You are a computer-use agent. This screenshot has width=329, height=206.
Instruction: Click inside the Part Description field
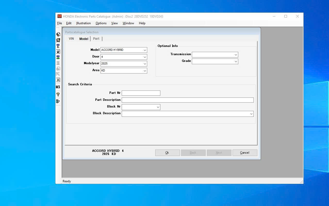pos(187,100)
